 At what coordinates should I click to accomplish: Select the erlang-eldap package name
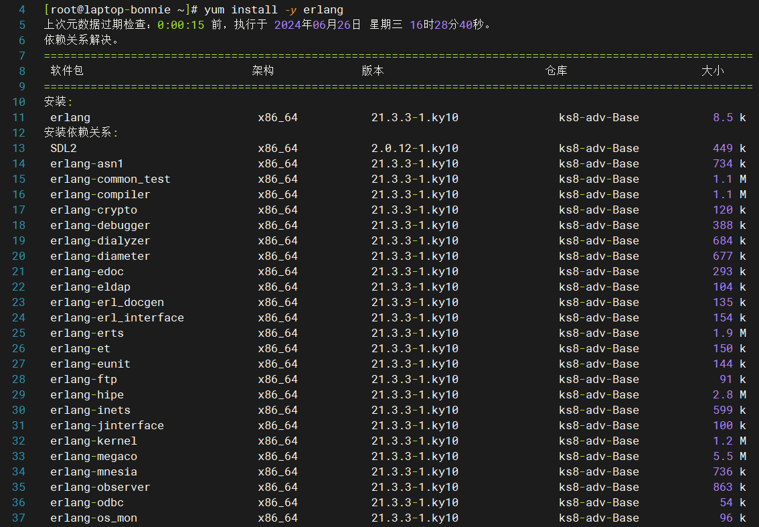(90, 287)
